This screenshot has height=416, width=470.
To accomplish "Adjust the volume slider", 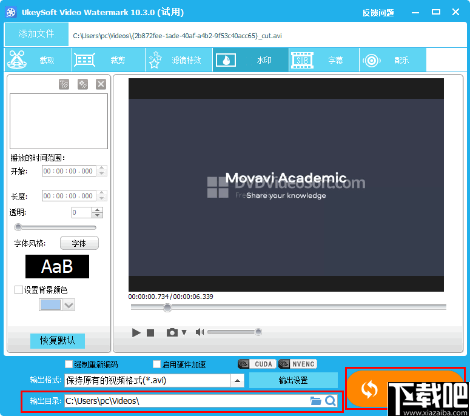I will [235, 332].
